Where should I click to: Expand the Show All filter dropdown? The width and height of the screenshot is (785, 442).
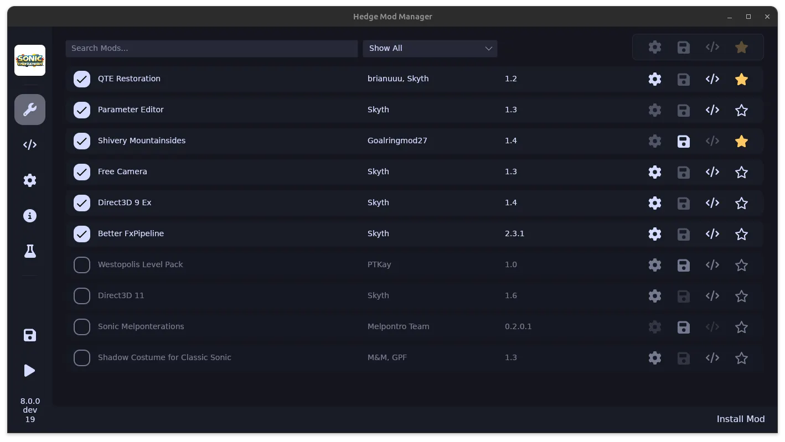430,48
